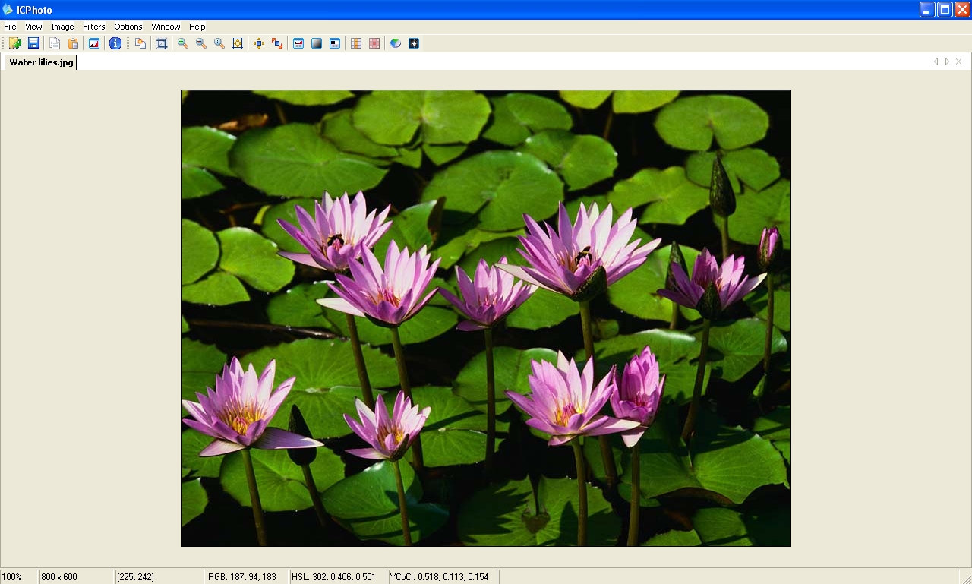972x584 pixels.
Task: Click the Open file toolbar icon
Action: pos(14,43)
